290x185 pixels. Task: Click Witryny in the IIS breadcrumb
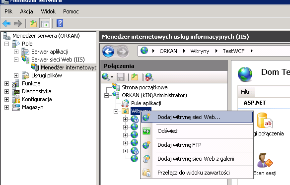200,51
